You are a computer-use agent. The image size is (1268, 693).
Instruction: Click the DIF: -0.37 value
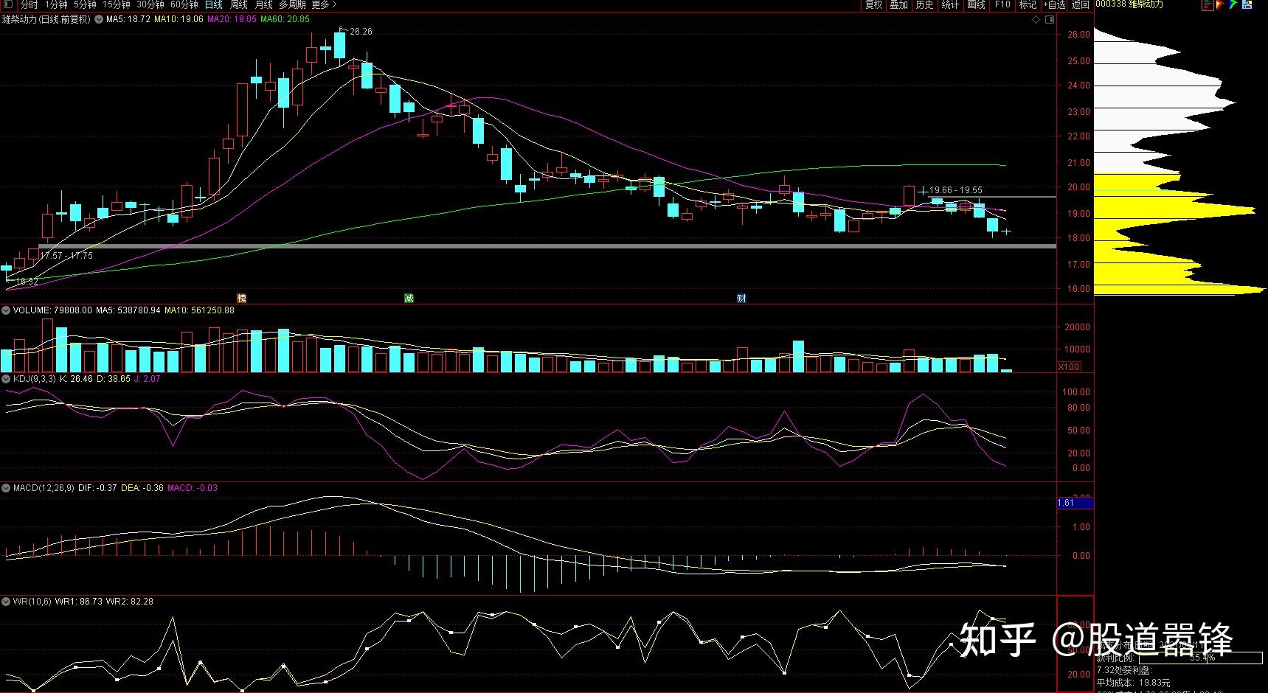[97, 488]
